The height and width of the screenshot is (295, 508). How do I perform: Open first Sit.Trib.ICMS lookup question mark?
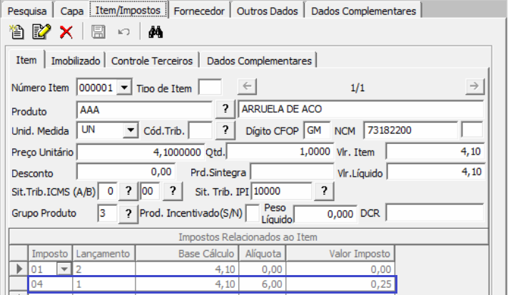(128, 191)
